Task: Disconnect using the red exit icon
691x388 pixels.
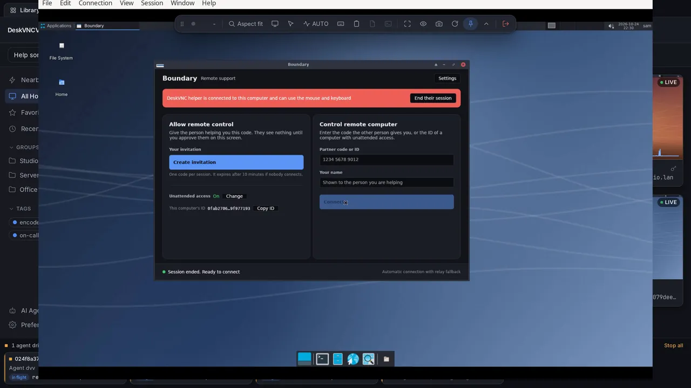Action: click(x=506, y=24)
